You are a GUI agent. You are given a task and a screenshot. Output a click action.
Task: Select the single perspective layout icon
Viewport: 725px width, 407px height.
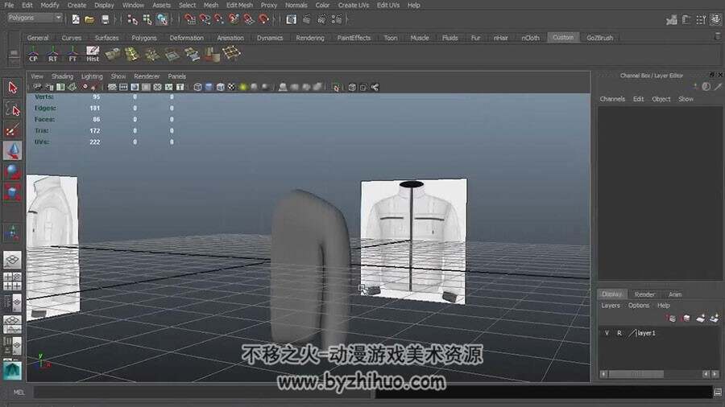[x=12, y=260]
